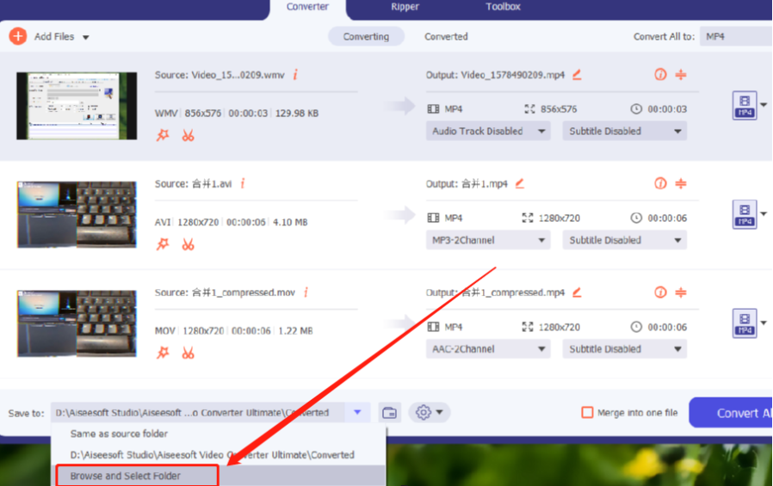
Task: Open Subtitle Disabled dropdown for Video_1578490209.mp4
Action: pyautogui.click(x=625, y=131)
